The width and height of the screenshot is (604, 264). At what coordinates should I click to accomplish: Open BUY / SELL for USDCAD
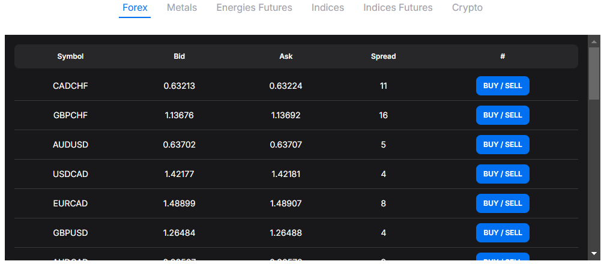pyautogui.click(x=503, y=174)
